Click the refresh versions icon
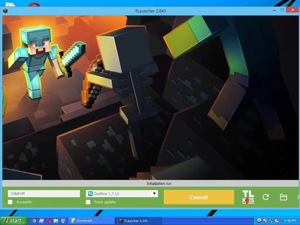The image size is (300, 225). point(266,197)
